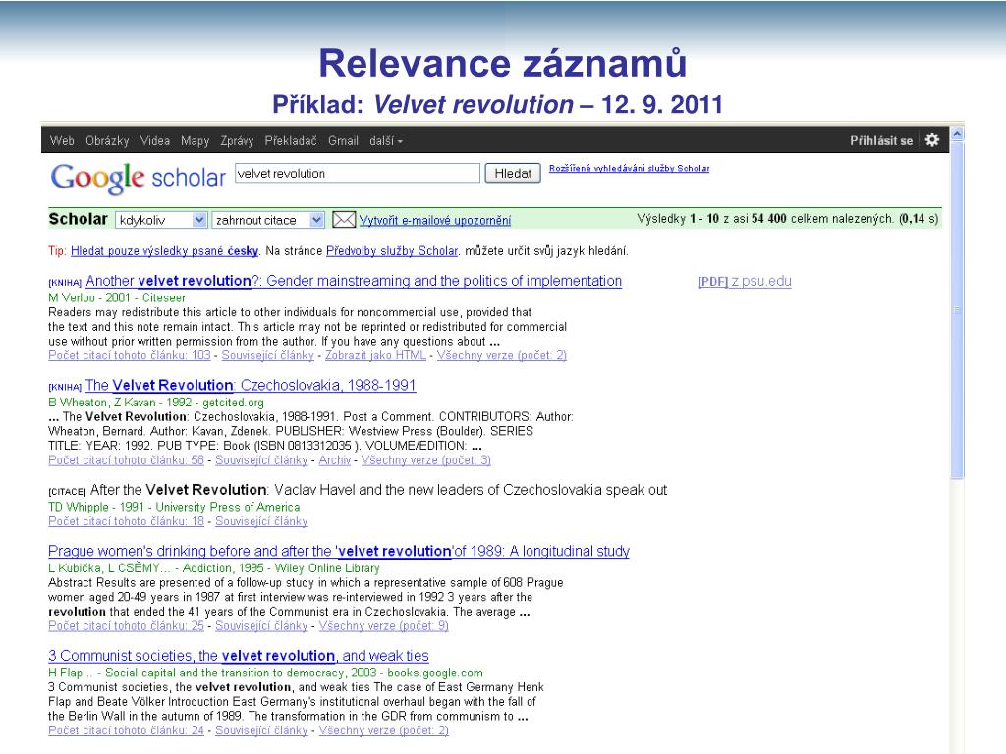Click Související články under Kubička result
This screenshot has width=1006, height=754.
tap(261, 625)
